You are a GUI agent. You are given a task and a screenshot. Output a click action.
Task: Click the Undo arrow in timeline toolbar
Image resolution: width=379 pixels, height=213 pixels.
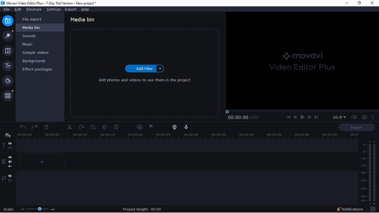pyautogui.click(x=23, y=127)
